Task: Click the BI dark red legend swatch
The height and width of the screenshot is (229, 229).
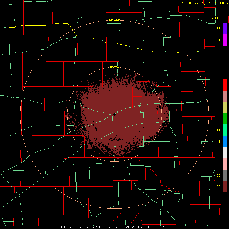Action: 225,187
